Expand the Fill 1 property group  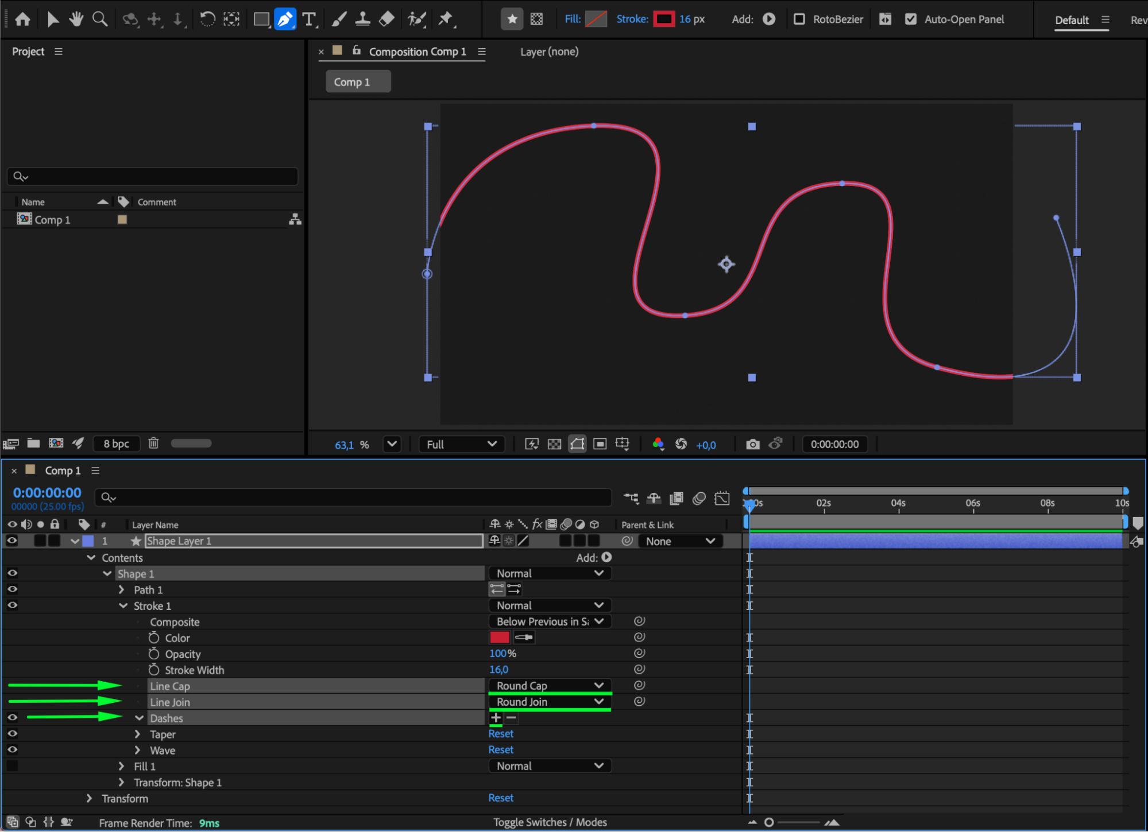(x=121, y=766)
